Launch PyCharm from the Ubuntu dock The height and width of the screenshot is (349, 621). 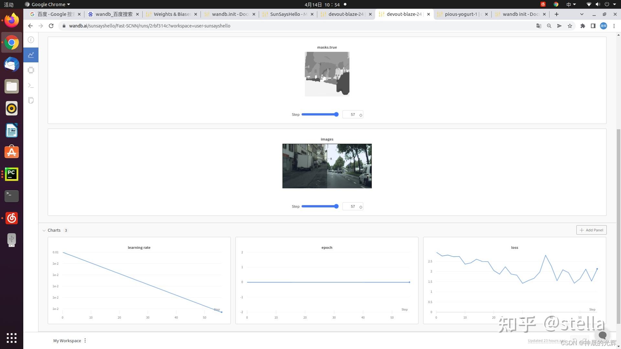(12, 174)
